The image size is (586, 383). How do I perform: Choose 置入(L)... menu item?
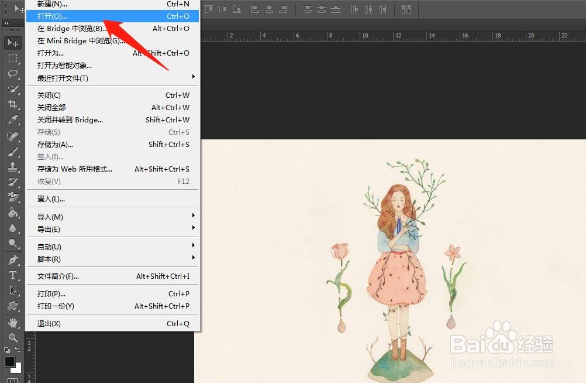tap(112, 199)
